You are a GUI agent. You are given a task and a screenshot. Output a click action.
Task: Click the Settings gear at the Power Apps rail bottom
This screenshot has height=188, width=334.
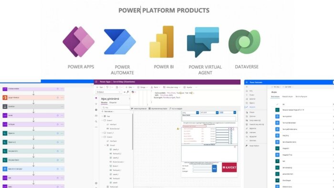(96, 183)
